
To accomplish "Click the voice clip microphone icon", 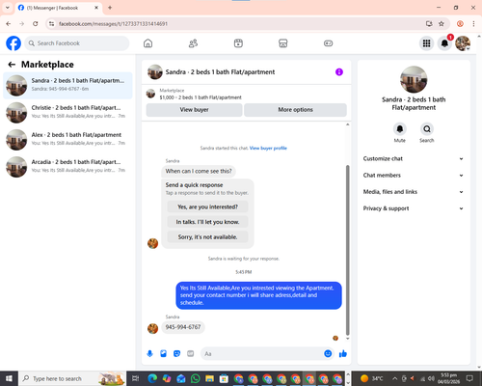I will pos(149,354).
